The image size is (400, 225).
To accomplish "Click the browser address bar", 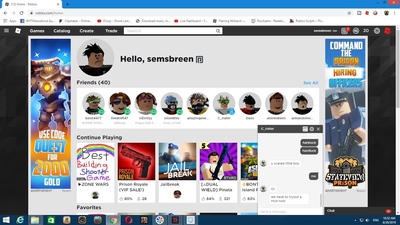I will pos(187,13).
